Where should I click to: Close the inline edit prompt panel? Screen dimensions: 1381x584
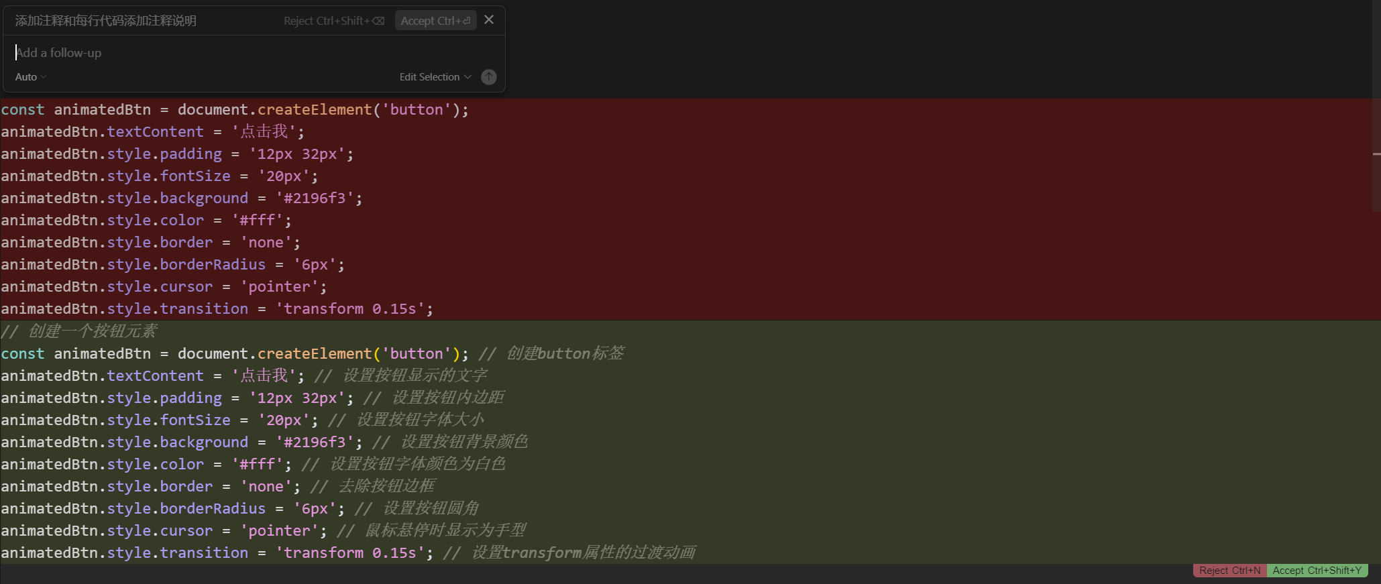tap(489, 20)
